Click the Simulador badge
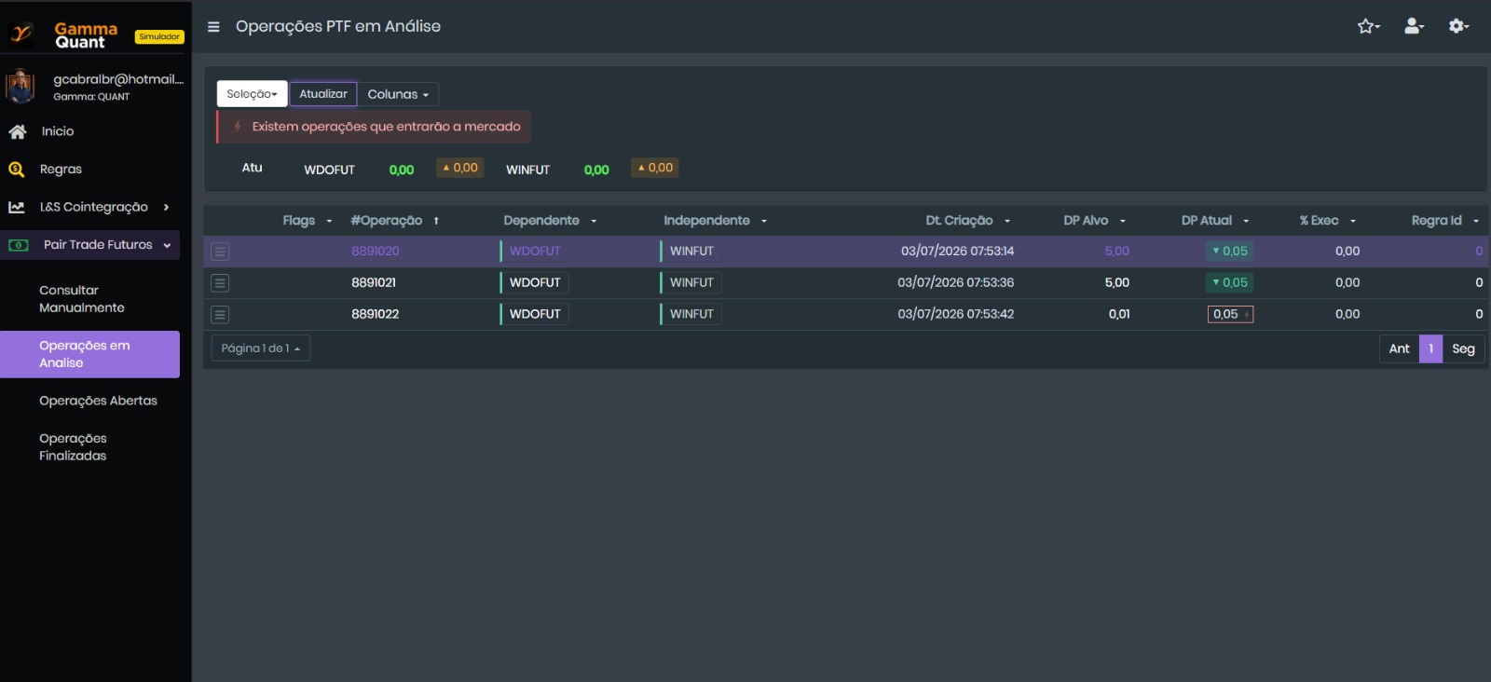1491x682 pixels. 159,37
